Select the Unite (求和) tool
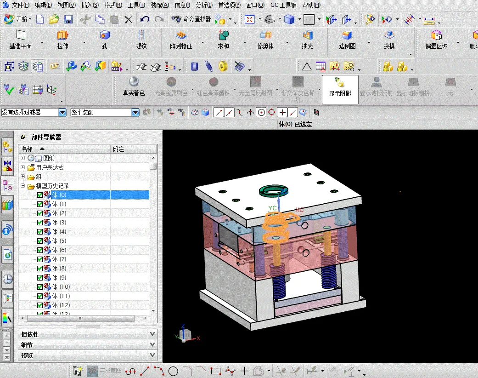This screenshot has width=478, height=378. 224,40
